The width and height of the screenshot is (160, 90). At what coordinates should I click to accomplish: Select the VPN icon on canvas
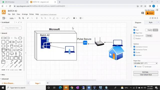point(85,43)
